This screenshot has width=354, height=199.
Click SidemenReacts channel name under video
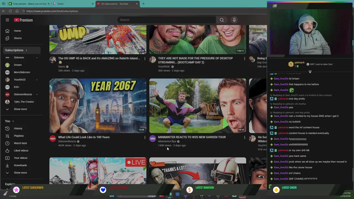pyautogui.click(x=67, y=141)
